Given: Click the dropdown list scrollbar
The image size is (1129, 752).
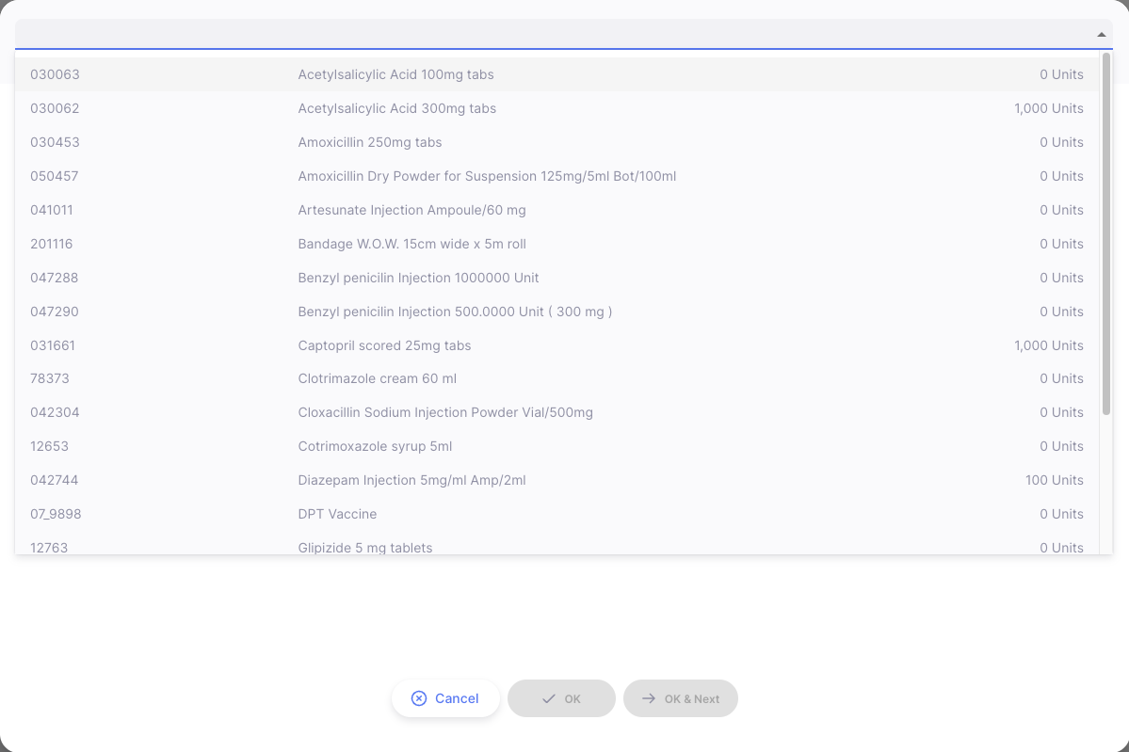Looking at the screenshot, I should 1106,233.
